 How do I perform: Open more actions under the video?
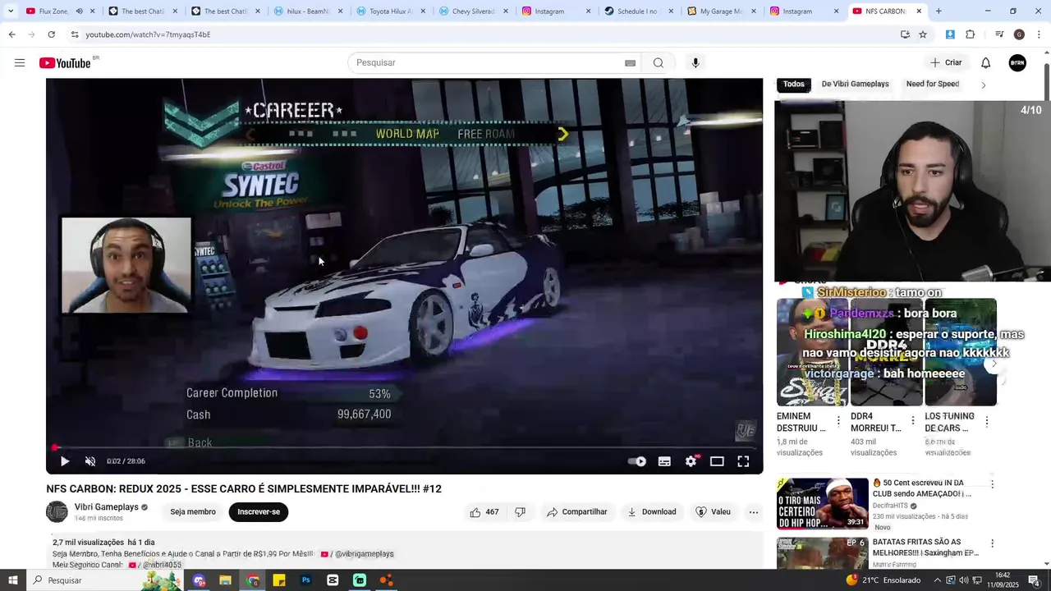[753, 512]
